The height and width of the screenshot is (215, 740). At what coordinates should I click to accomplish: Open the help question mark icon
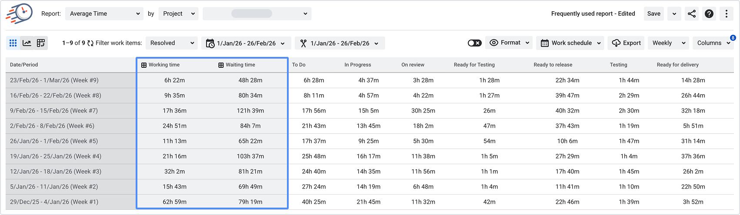click(x=709, y=13)
